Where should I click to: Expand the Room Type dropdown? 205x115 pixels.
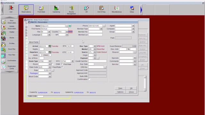[x=50, y=61]
